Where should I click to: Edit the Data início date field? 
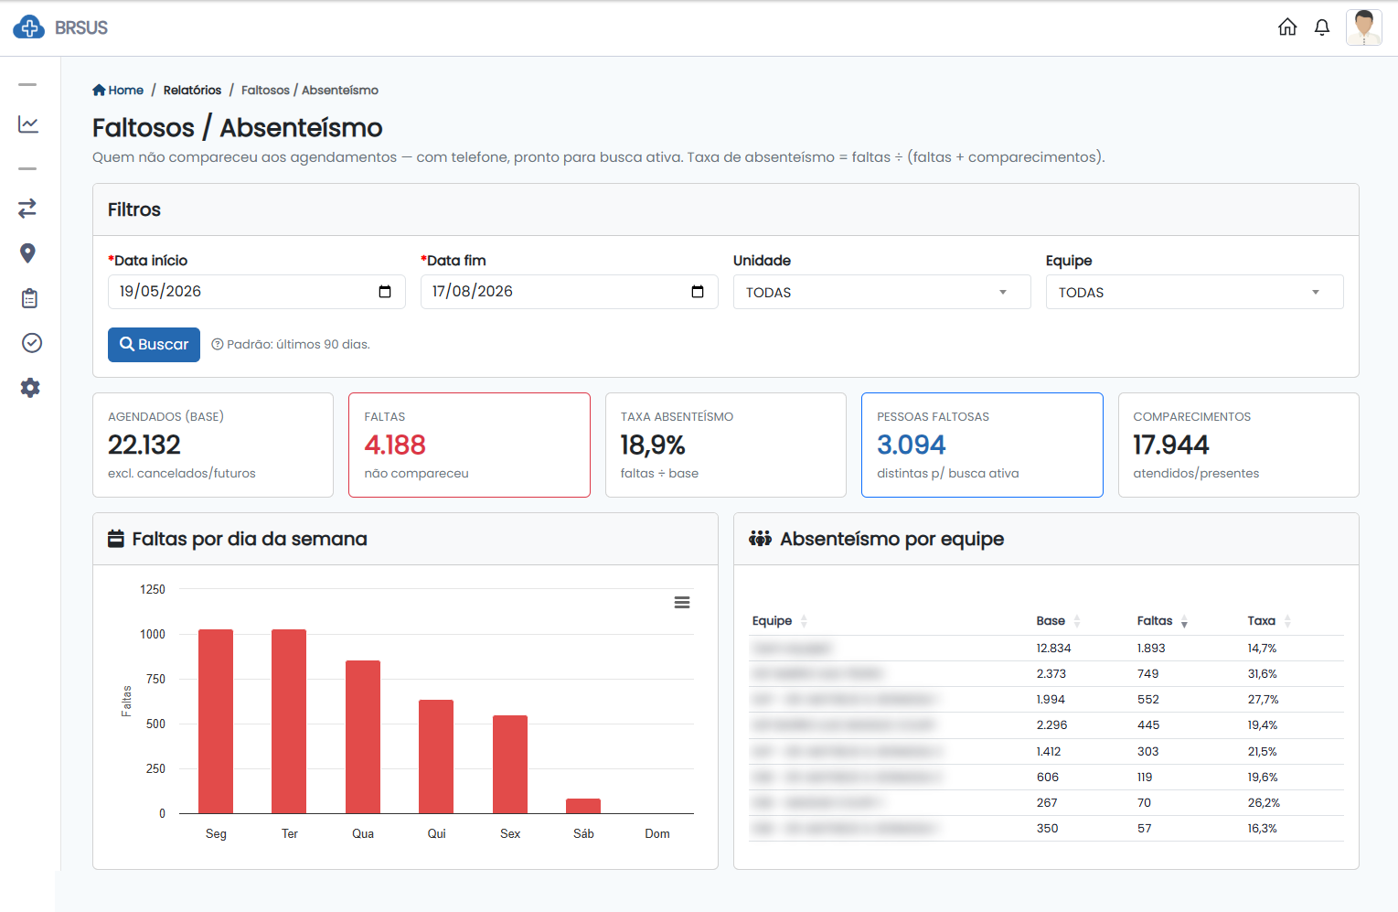point(256,292)
